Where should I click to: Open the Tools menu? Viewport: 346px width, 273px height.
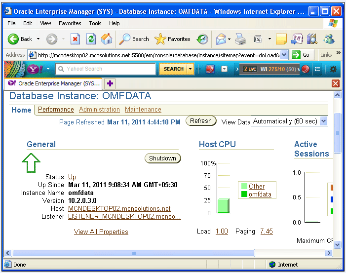(95, 23)
